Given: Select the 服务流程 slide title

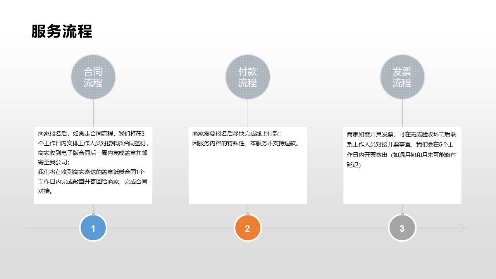Looking at the screenshot, I should [62, 31].
